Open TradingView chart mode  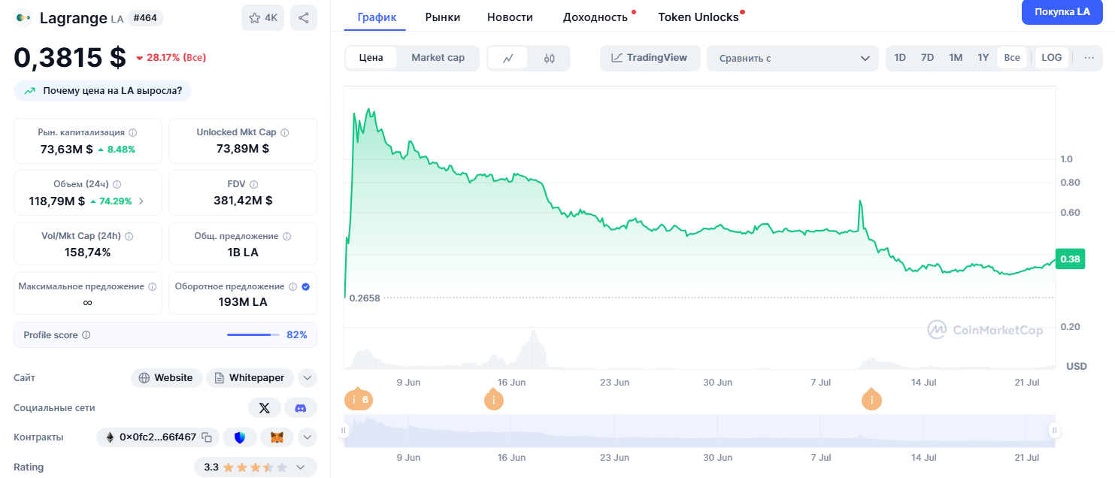(x=650, y=58)
